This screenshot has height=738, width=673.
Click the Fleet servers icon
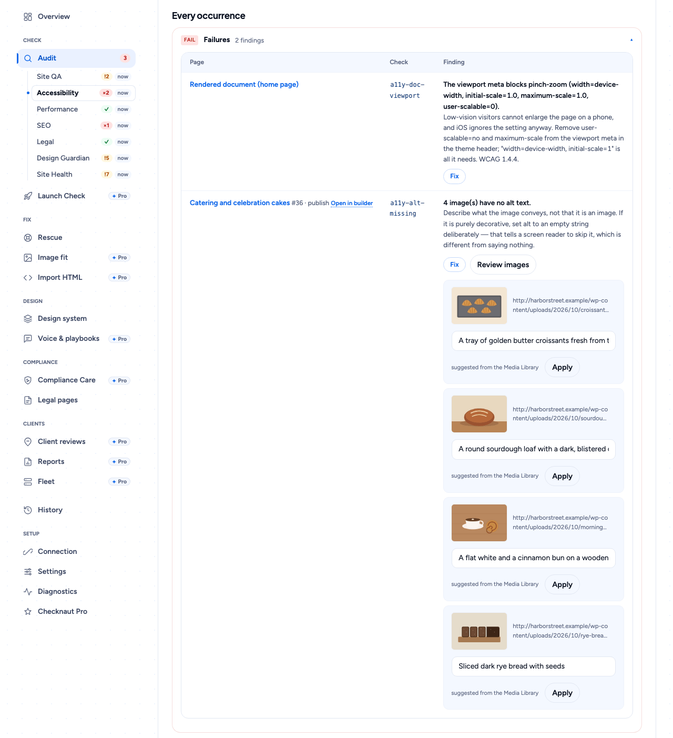tap(28, 482)
